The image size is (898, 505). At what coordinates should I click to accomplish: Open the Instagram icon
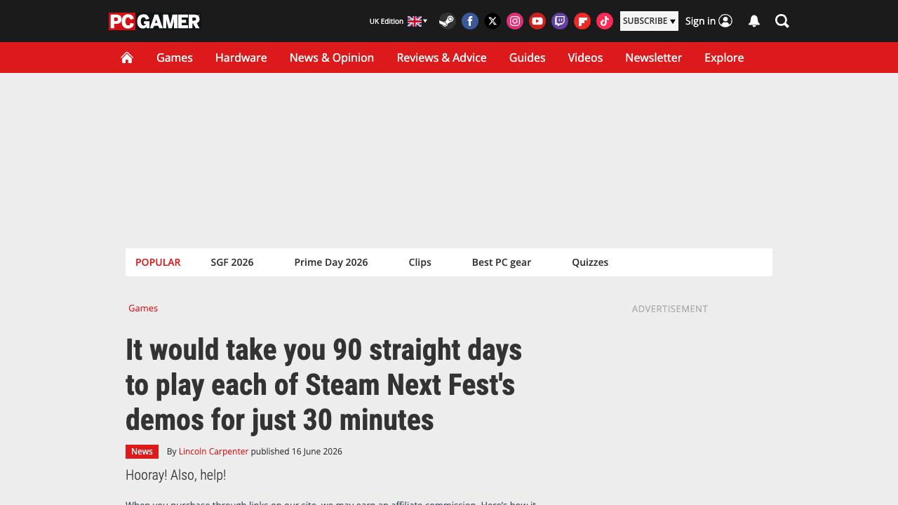[x=515, y=21]
